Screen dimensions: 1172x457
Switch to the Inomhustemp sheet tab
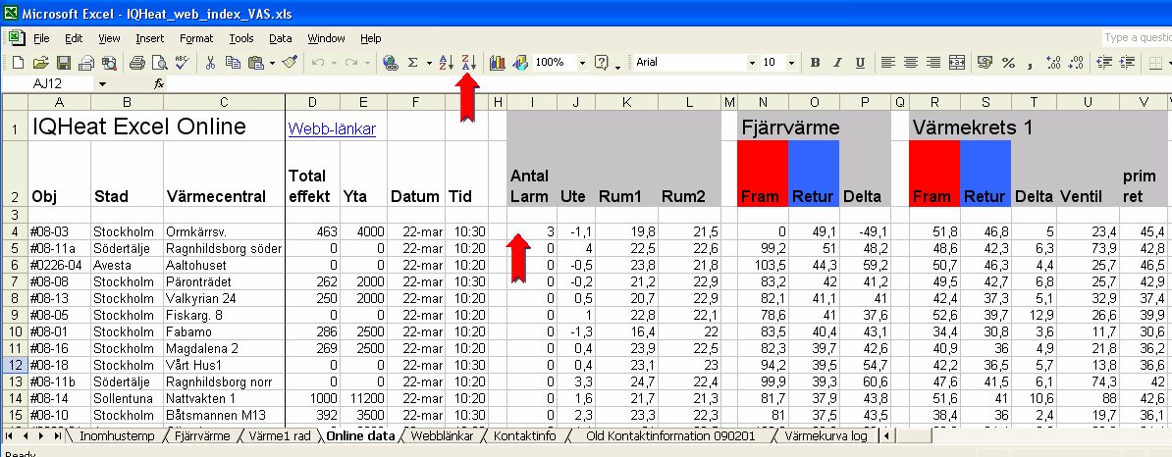[117, 435]
